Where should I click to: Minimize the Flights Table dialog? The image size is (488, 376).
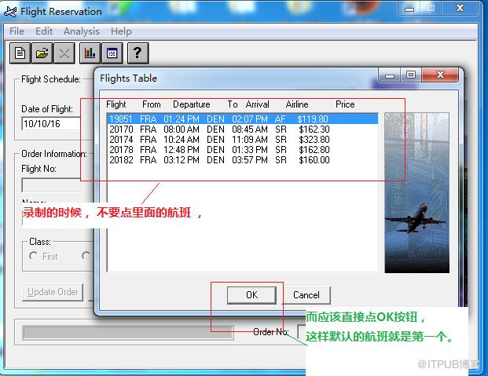(x=389, y=75)
